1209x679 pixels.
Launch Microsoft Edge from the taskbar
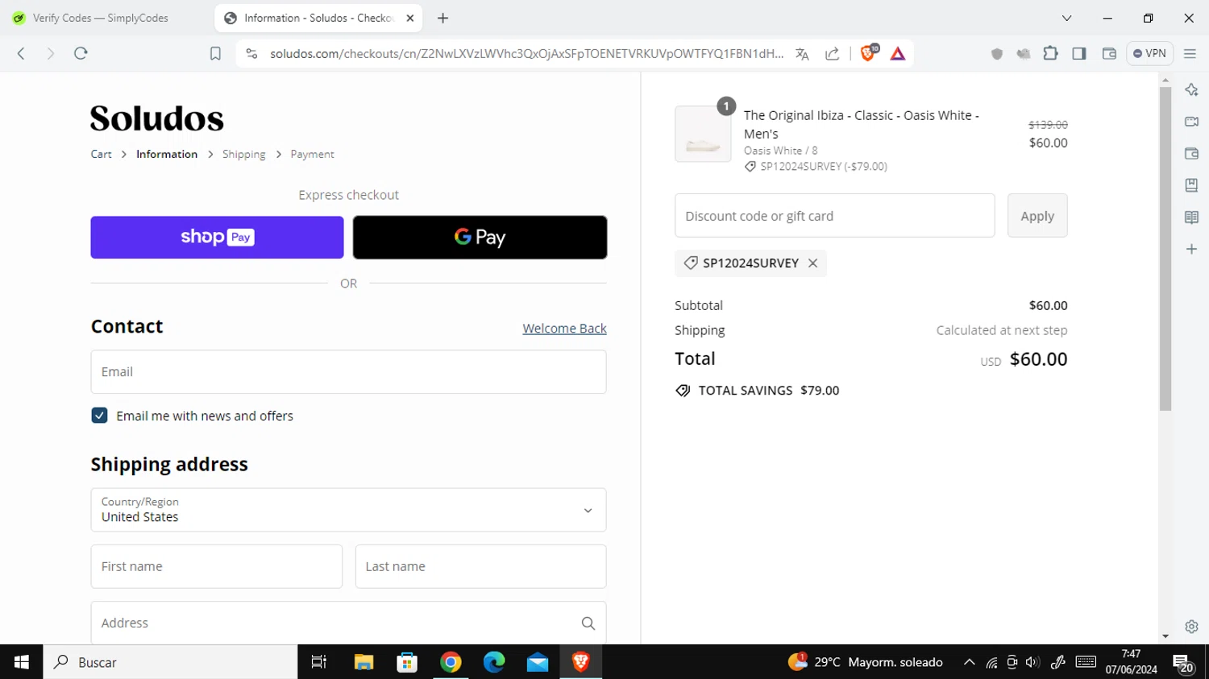(x=494, y=662)
